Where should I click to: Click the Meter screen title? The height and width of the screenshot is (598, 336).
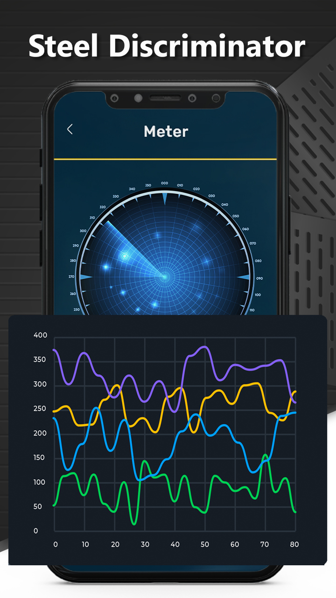point(166,131)
